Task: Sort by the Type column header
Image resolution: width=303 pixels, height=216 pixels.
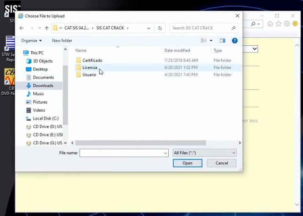Action: coord(218,51)
